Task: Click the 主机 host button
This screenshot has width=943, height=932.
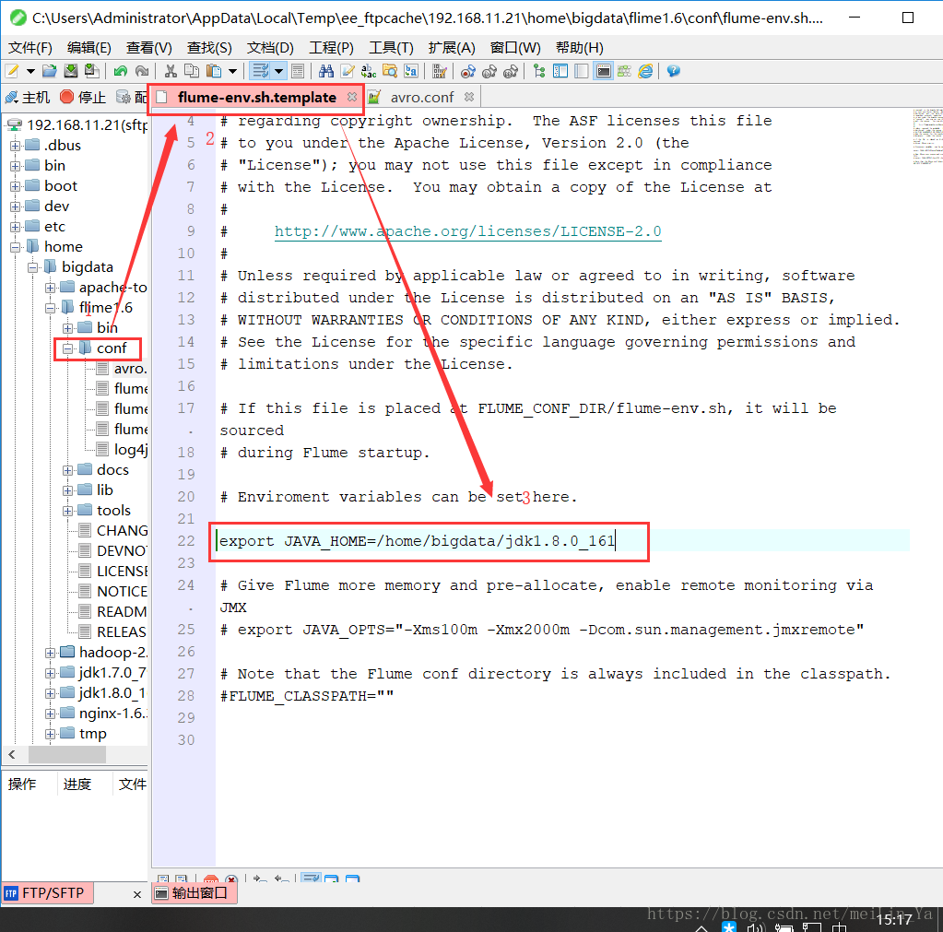Action: click(28, 97)
